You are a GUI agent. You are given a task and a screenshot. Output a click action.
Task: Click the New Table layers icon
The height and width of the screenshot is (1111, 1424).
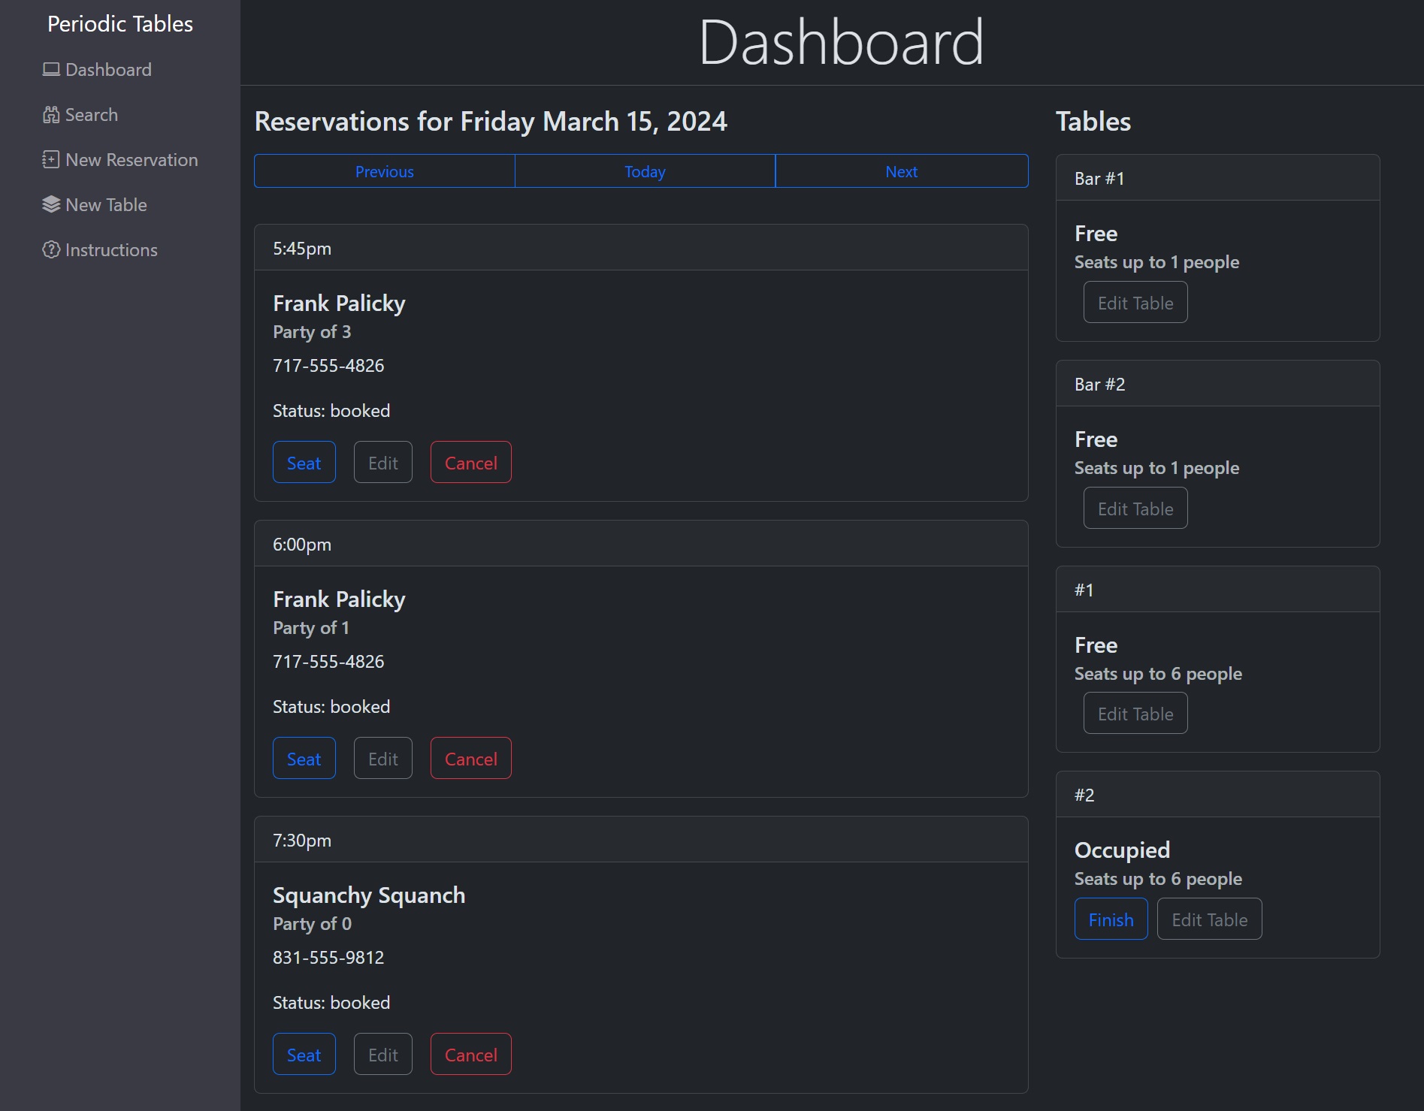51,205
